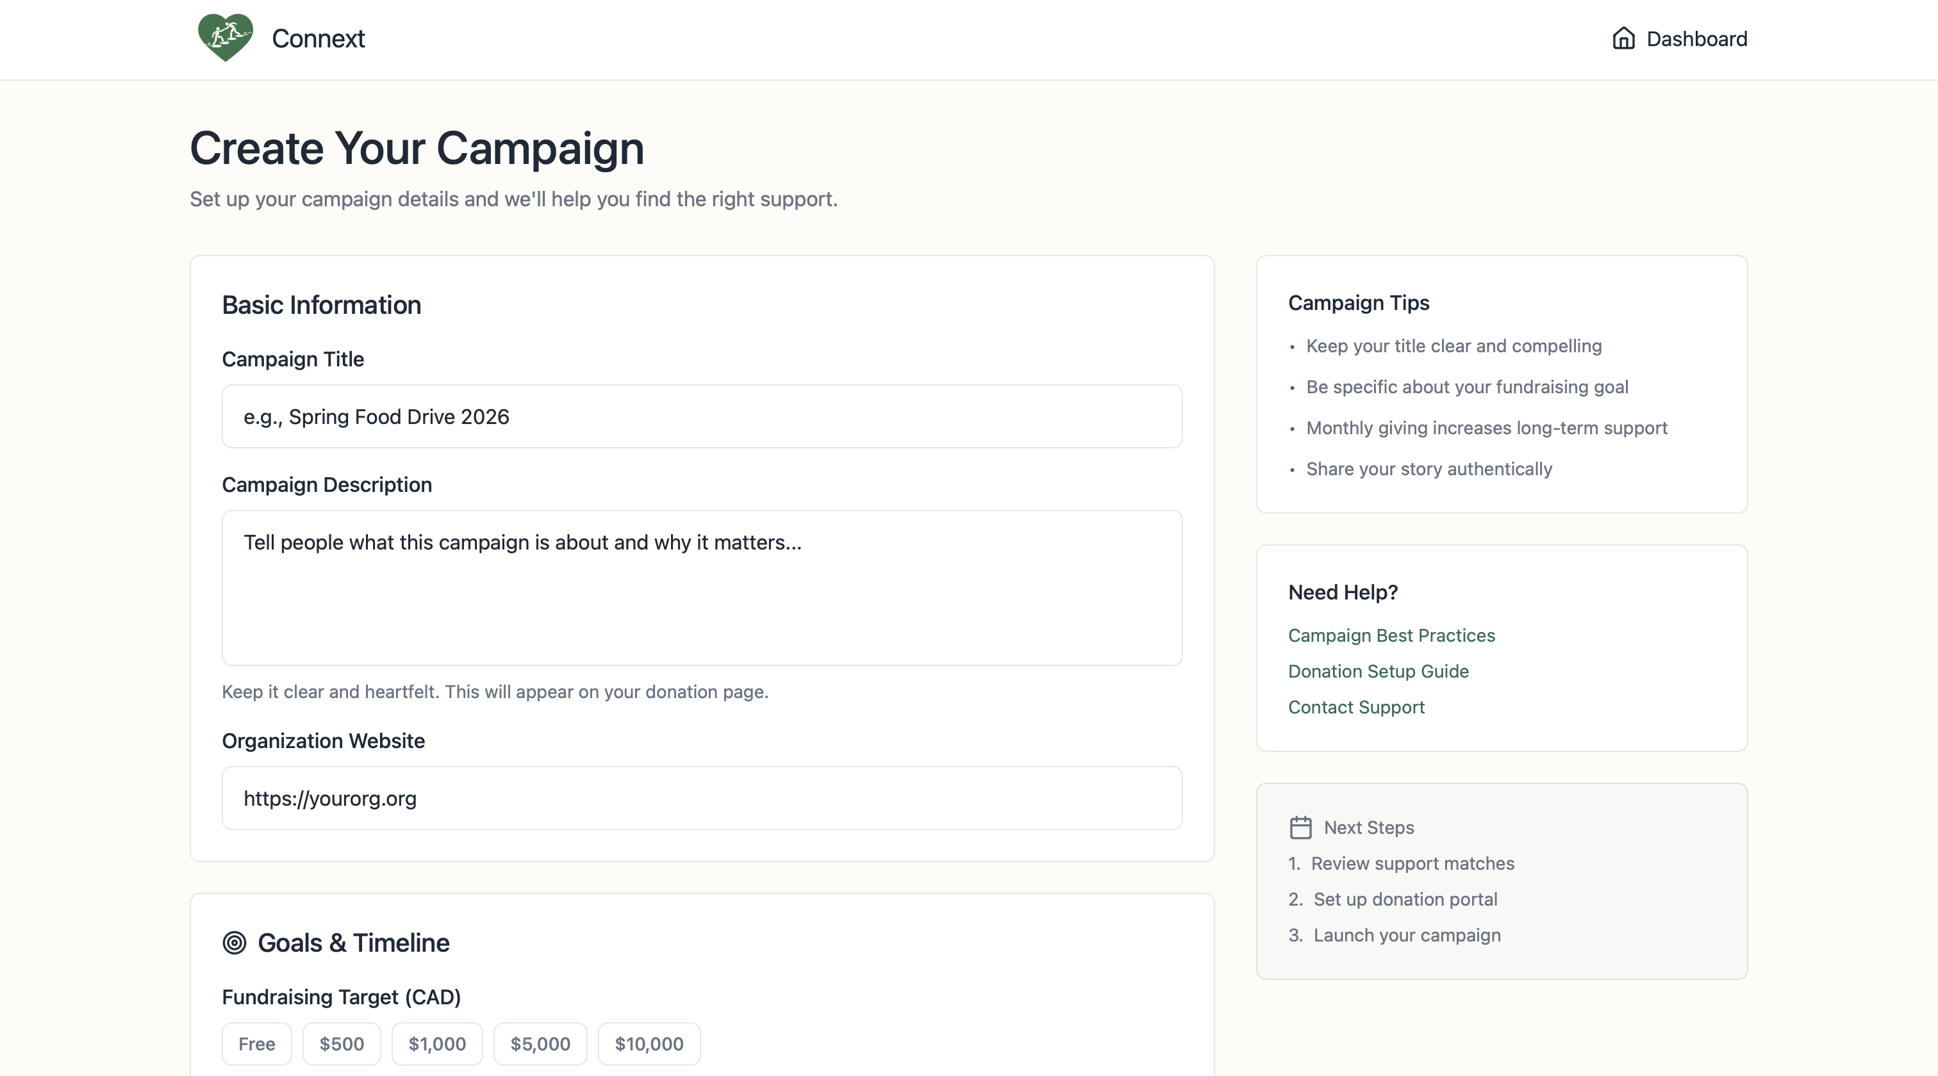Viewport: 1938px width, 1076px height.
Task: Click the Campaign Tips panel heading
Action: pos(1358,303)
